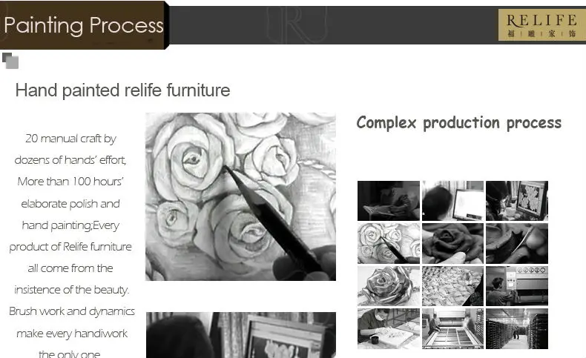Click the person at white monitor thumbnail
The height and width of the screenshot is (358, 586).
452,201
